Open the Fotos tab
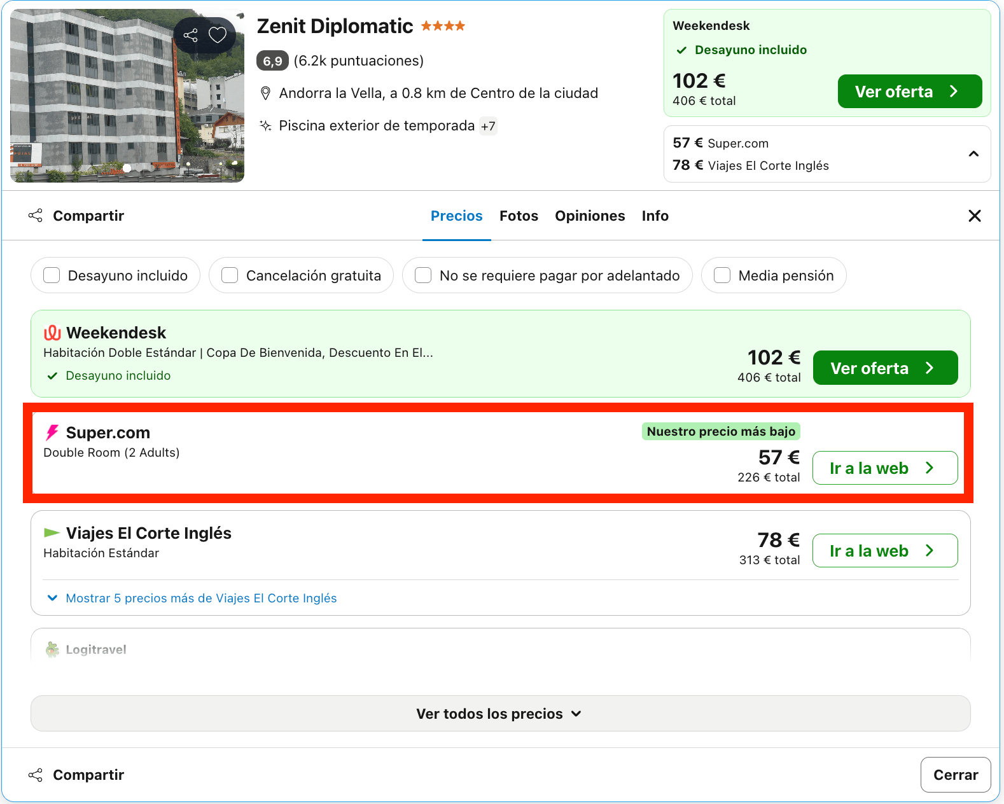This screenshot has width=1004, height=804. [519, 216]
